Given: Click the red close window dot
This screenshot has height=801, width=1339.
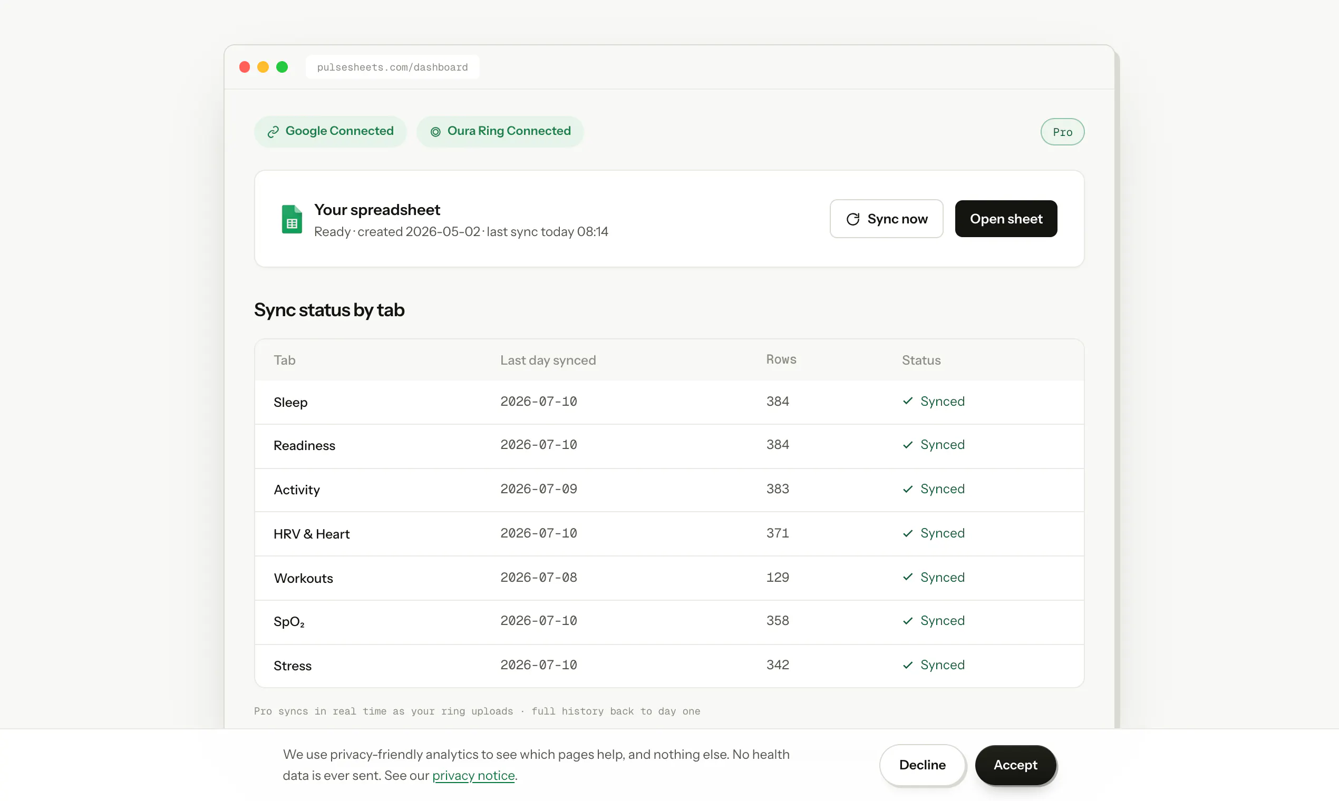Looking at the screenshot, I should [245, 67].
